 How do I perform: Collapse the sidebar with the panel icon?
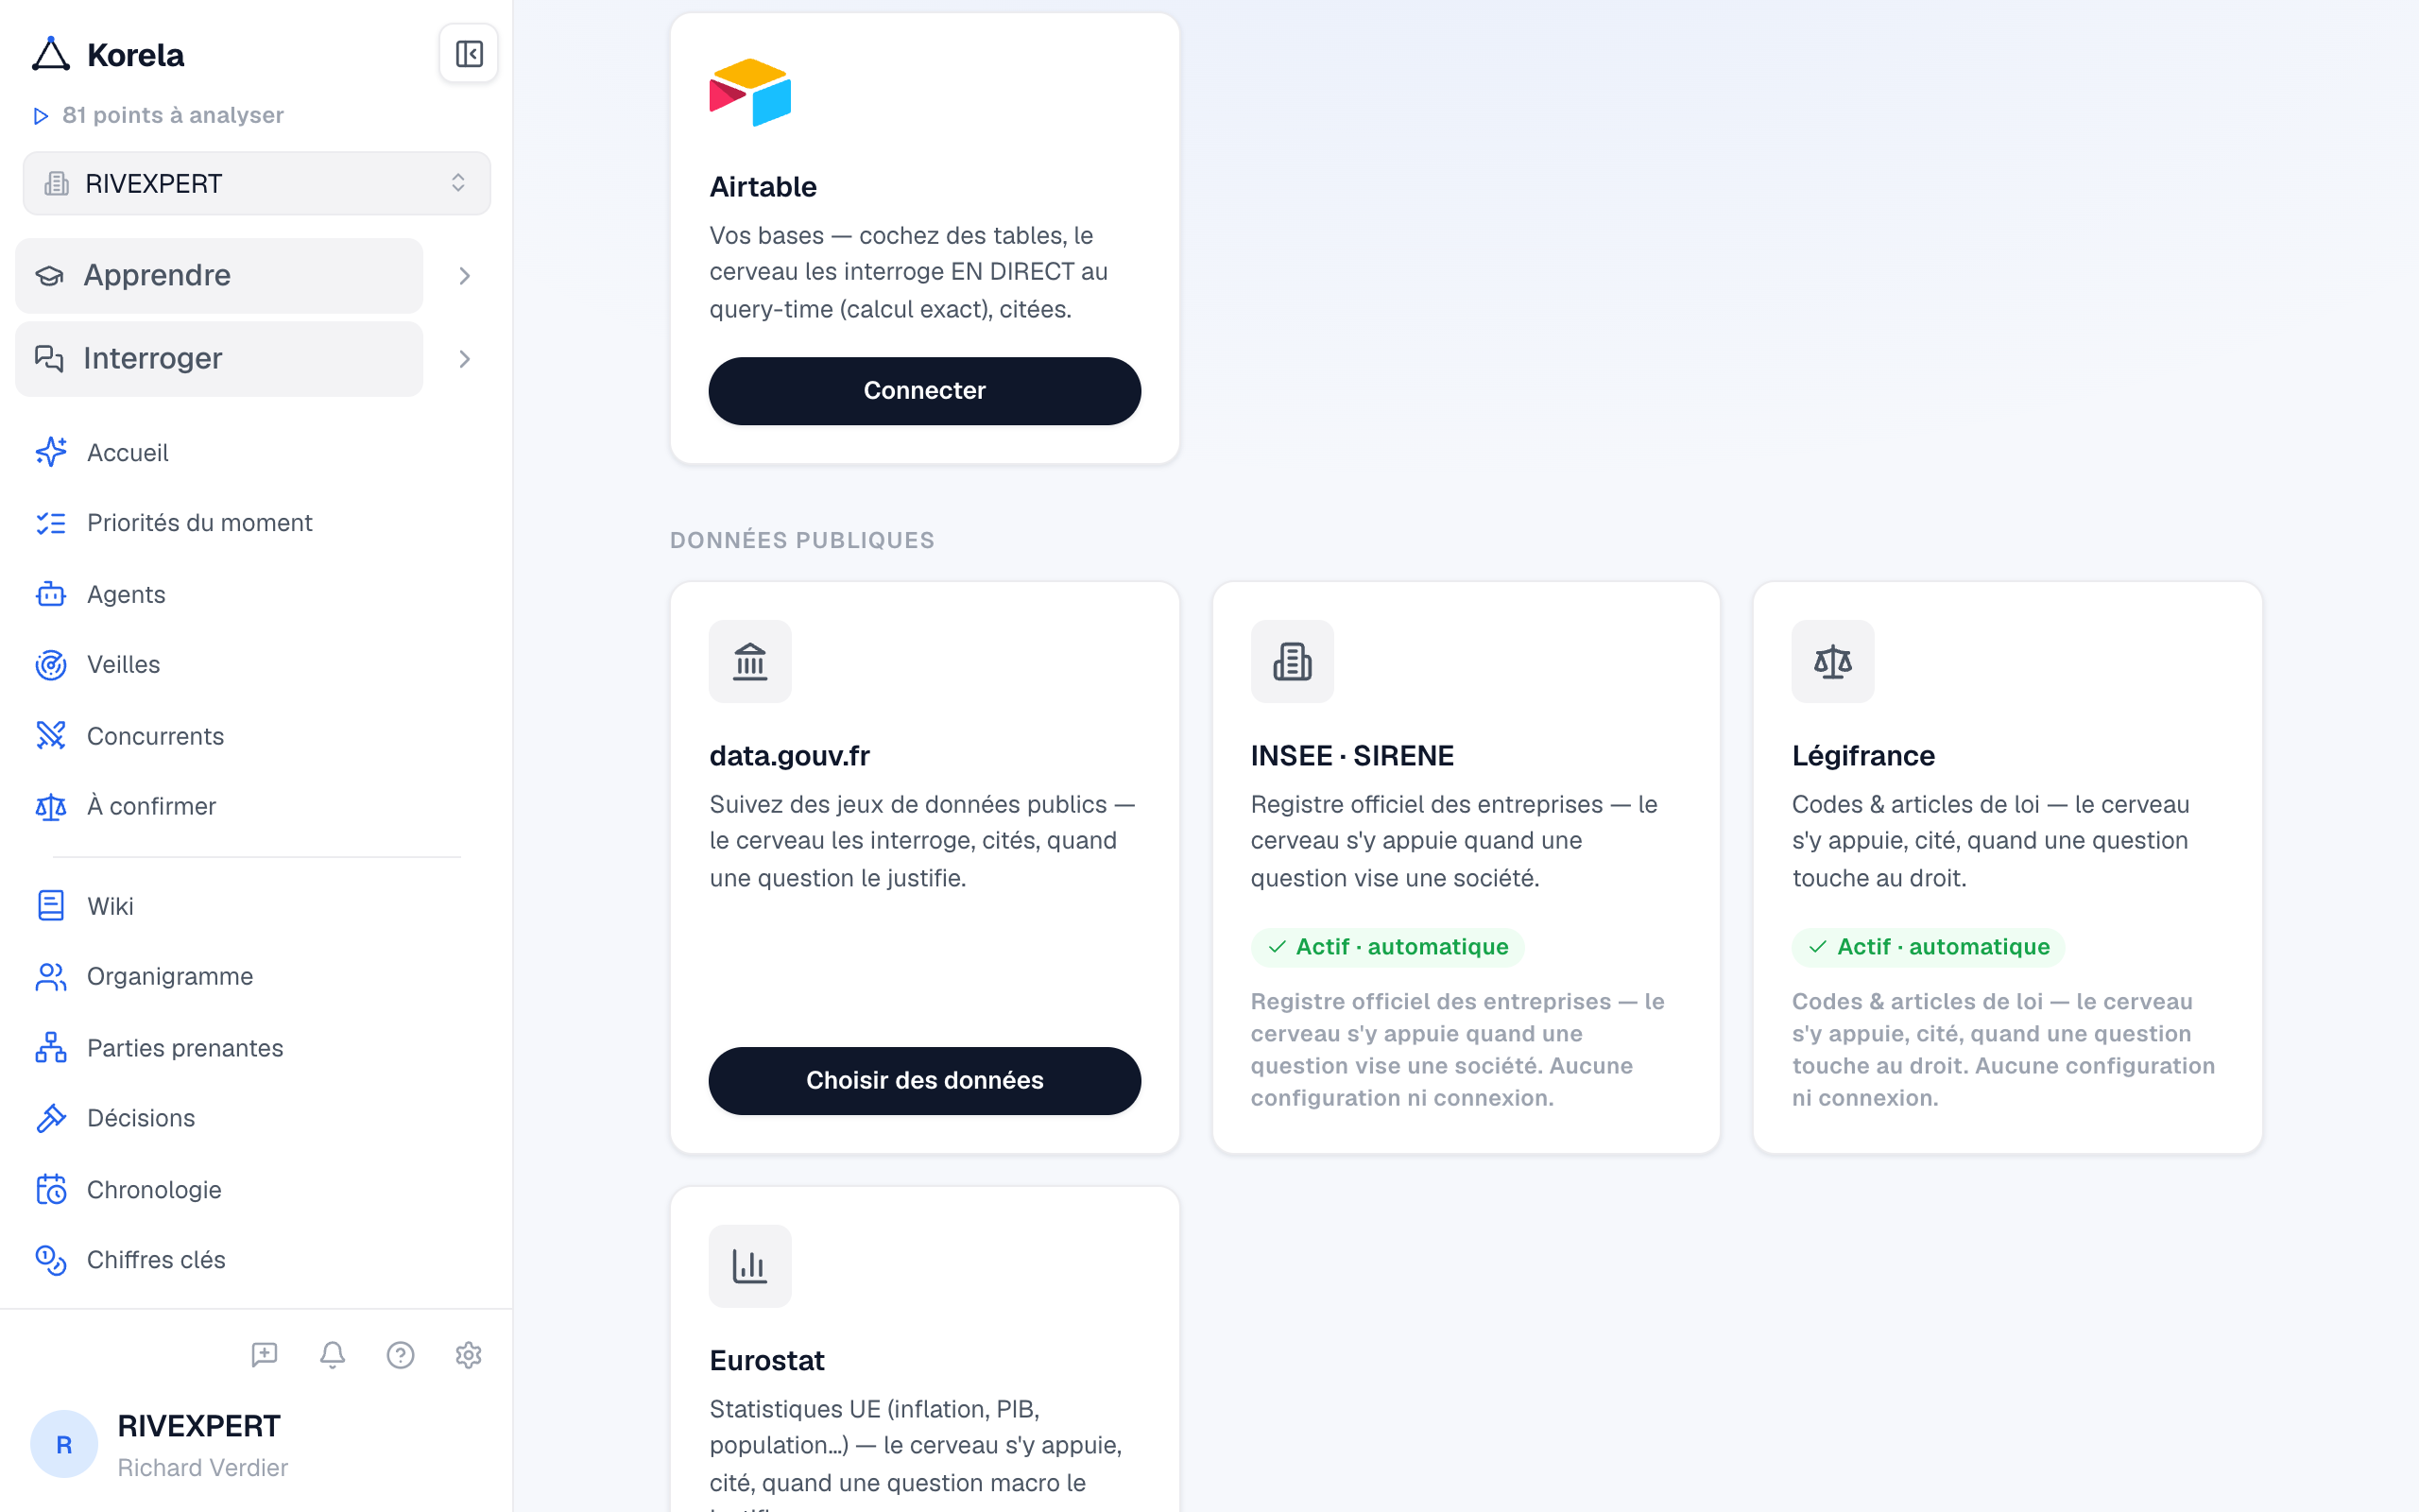469,54
